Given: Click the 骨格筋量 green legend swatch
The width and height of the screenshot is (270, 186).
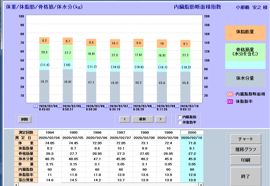Looking at the screenshot, I should click(x=245, y=52).
